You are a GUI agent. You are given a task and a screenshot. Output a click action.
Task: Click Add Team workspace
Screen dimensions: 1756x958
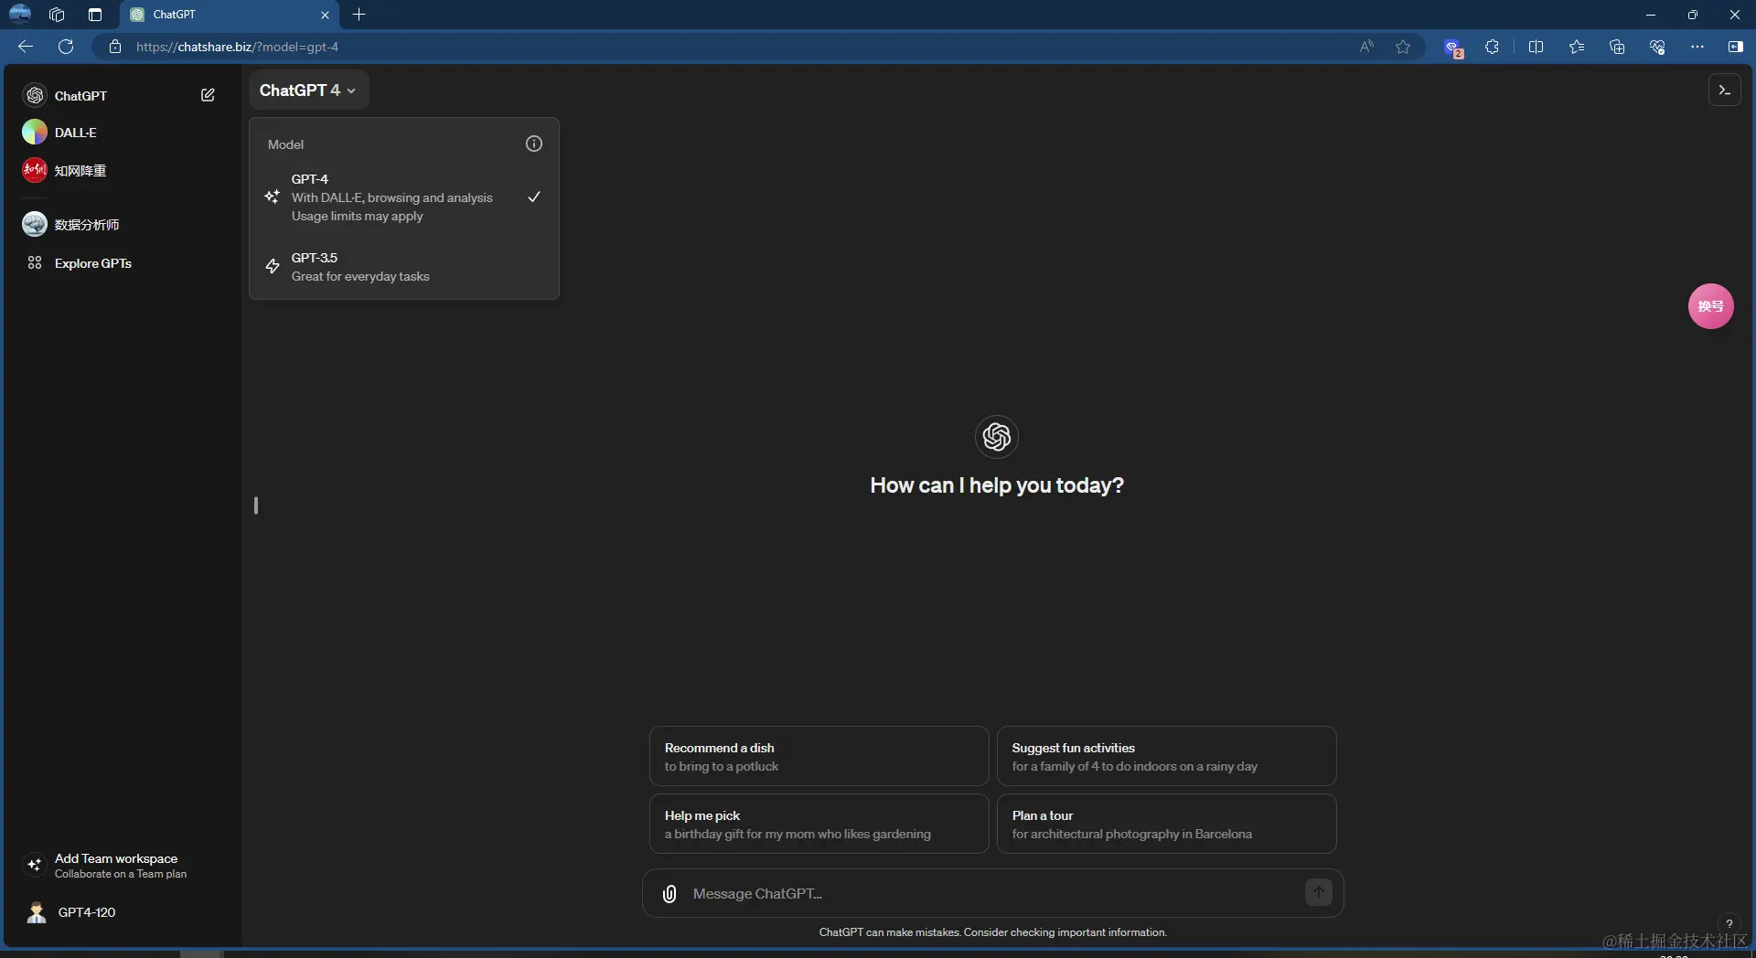(x=120, y=865)
